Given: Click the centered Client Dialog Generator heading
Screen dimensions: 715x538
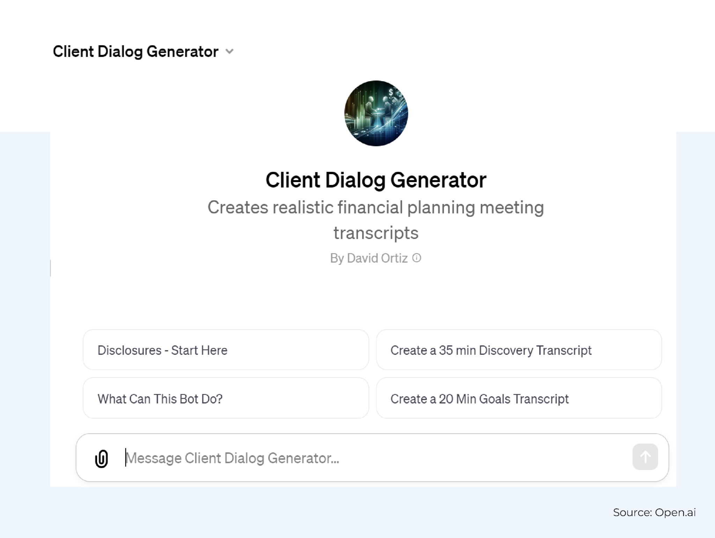Looking at the screenshot, I should [x=376, y=179].
